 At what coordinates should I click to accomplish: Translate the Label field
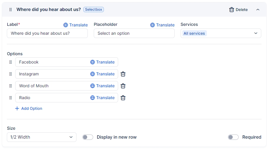coord(76,25)
